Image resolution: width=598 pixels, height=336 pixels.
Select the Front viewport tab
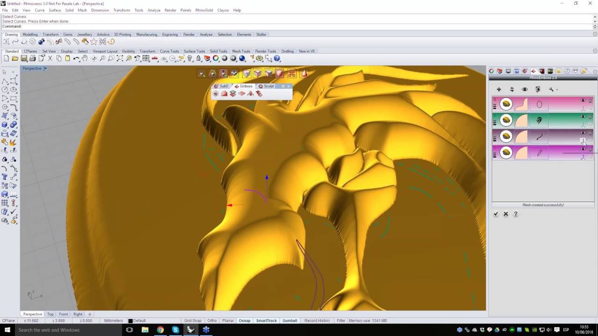click(64, 314)
